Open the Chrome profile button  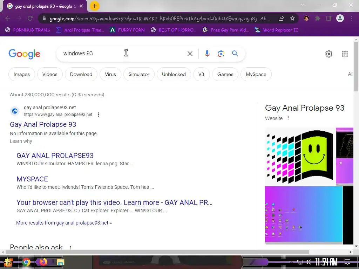coord(340,18)
